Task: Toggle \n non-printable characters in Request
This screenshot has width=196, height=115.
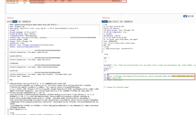Action: [x=20, y=21]
